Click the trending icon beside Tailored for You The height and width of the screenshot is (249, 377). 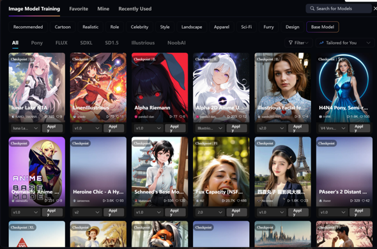pos(321,43)
